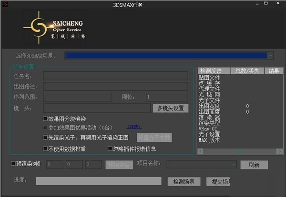Viewport: 286px width, 197px height.
Task: Click the 提交场景 button
Action: point(218,181)
